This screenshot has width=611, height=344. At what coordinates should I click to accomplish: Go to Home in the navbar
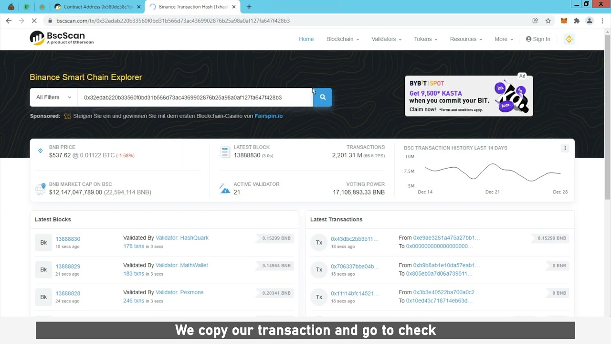coord(306,39)
